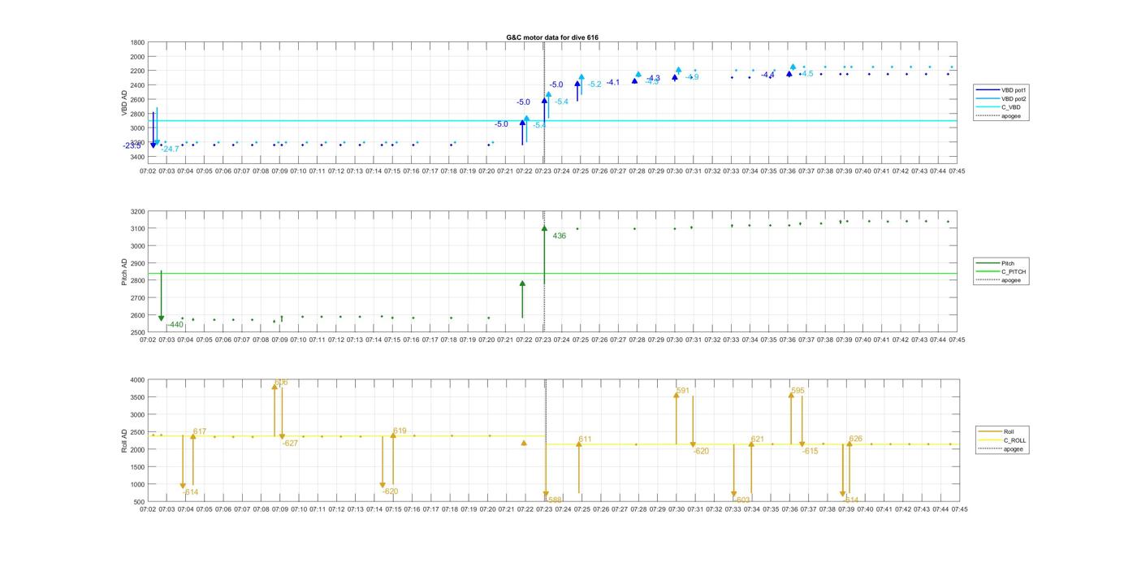The height and width of the screenshot is (563, 1137).
Task: Click the '611' roll move label
Action: [x=585, y=440]
